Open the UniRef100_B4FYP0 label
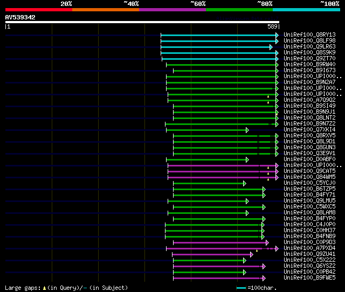Screen dimensions: 345x292 coord(309,219)
